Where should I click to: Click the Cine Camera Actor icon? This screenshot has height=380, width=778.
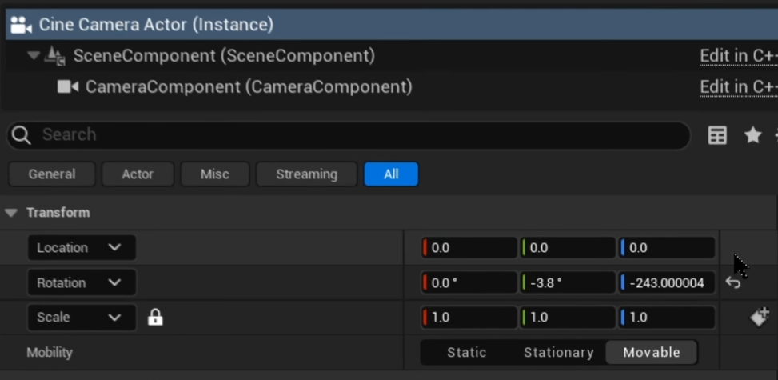coord(21,25)
